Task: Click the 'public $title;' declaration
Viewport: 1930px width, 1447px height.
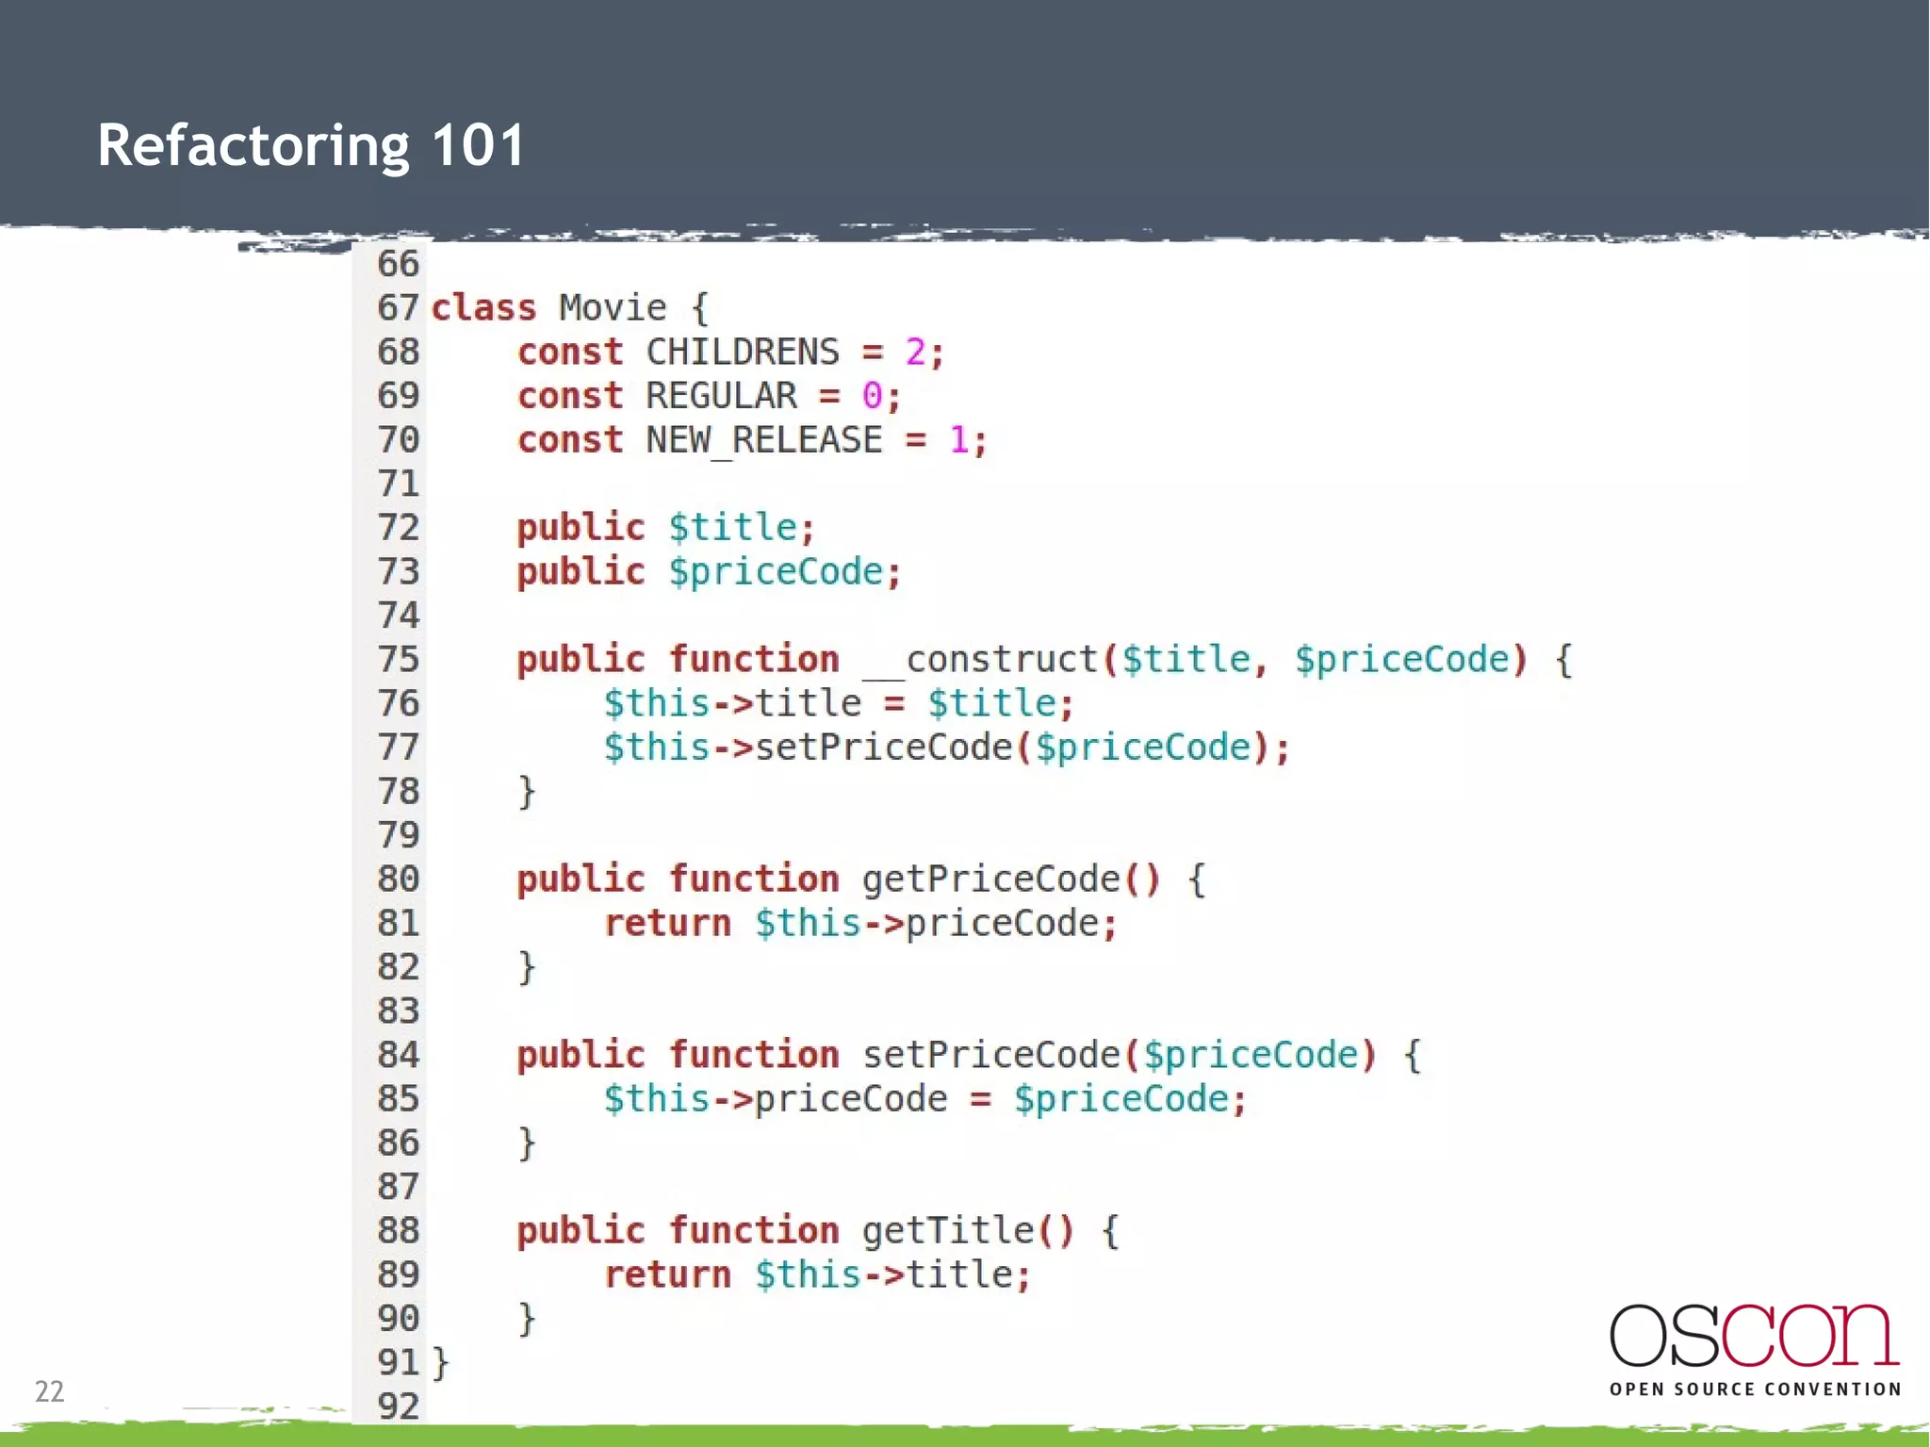Action: (665, 528)
